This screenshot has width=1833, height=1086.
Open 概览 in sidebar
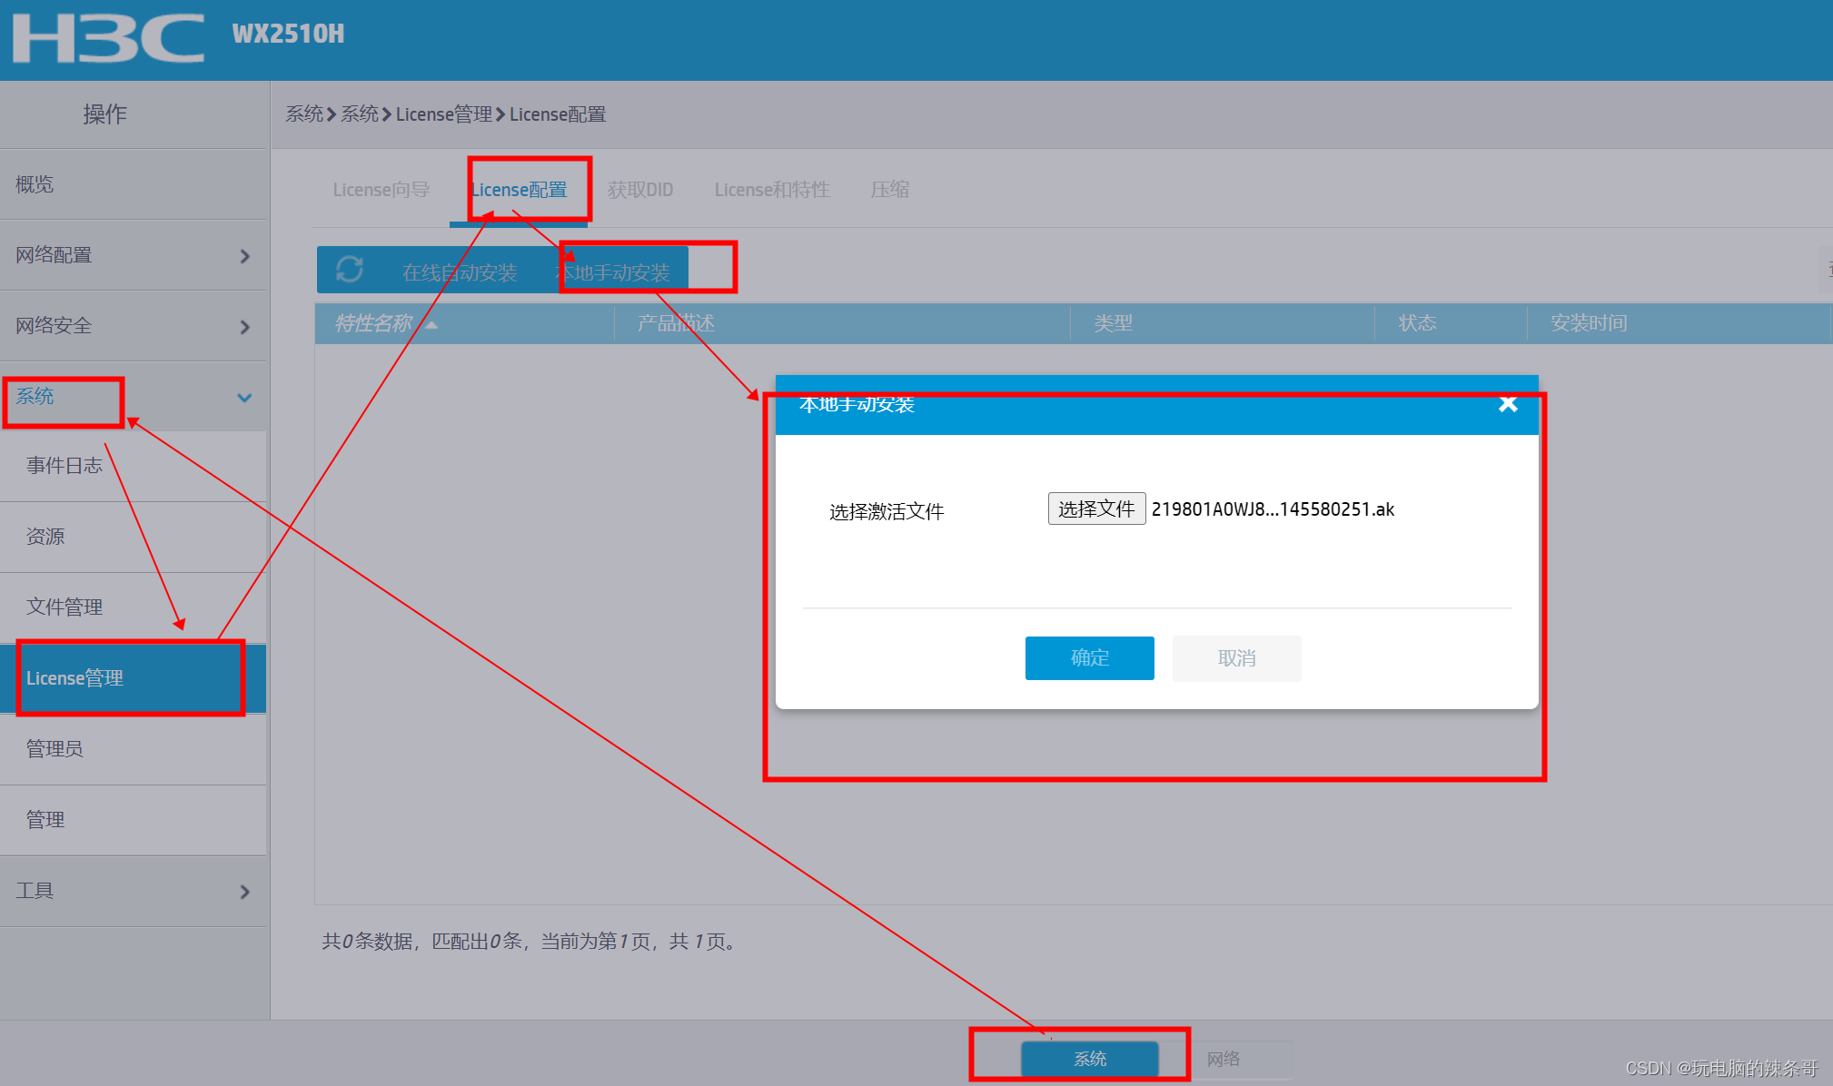coord(134,184)
